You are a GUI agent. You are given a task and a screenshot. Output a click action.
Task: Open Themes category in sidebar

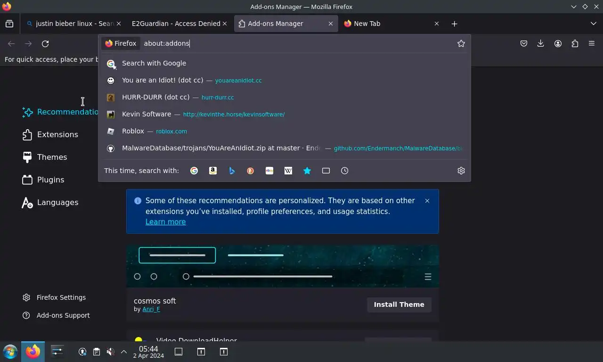point(45,157)
